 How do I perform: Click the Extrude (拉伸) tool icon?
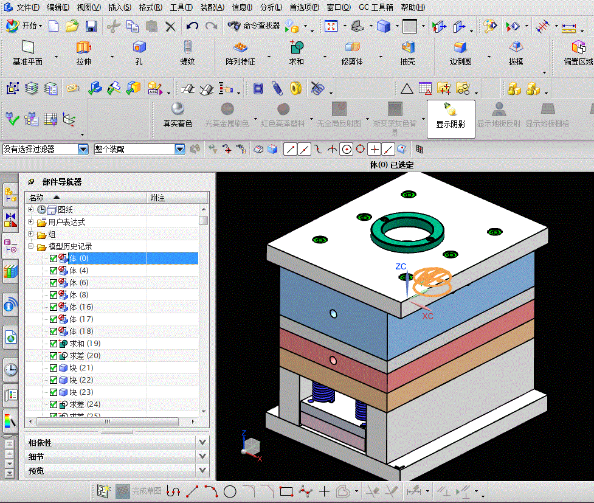point(83,48)
